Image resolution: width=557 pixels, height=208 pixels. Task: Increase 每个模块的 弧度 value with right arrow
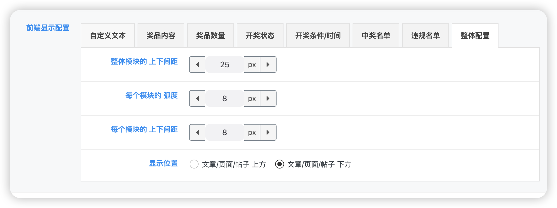coord(268,98)
